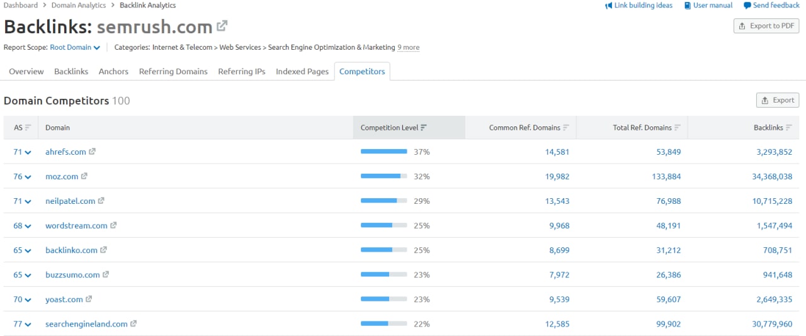Click external link icon next to yoast.com

(x=89, y=299)
